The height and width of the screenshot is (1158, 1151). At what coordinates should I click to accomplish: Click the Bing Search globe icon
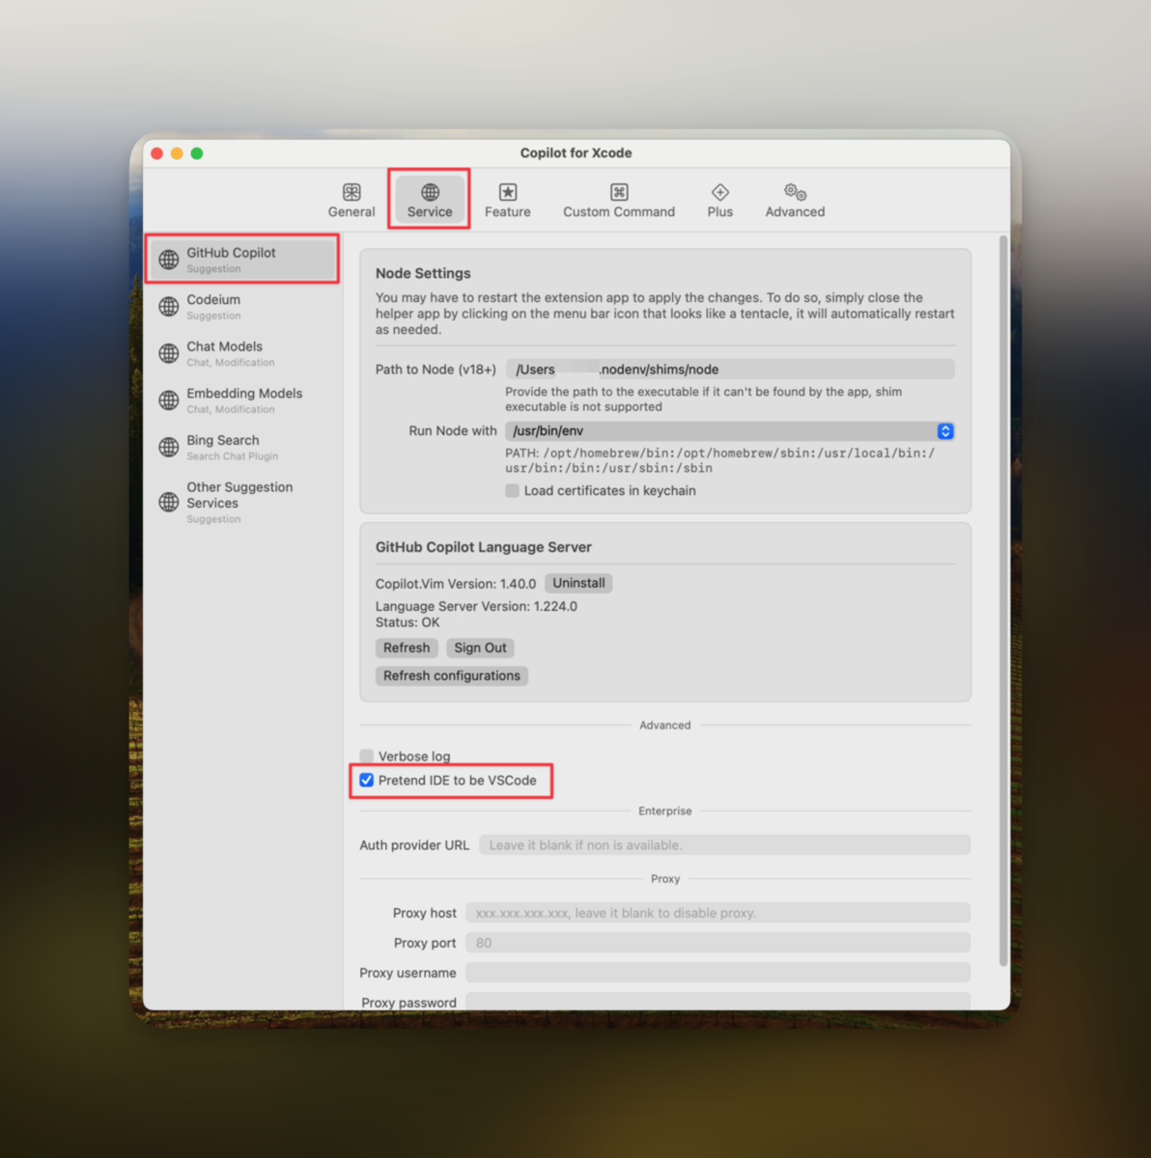click(169, 448)
